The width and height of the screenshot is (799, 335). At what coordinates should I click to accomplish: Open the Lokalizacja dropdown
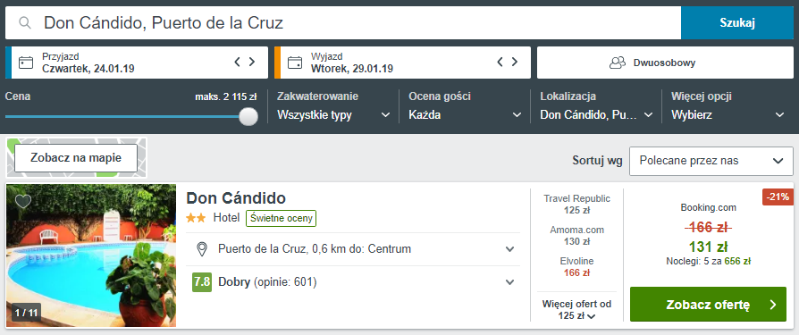coord(596,106)
